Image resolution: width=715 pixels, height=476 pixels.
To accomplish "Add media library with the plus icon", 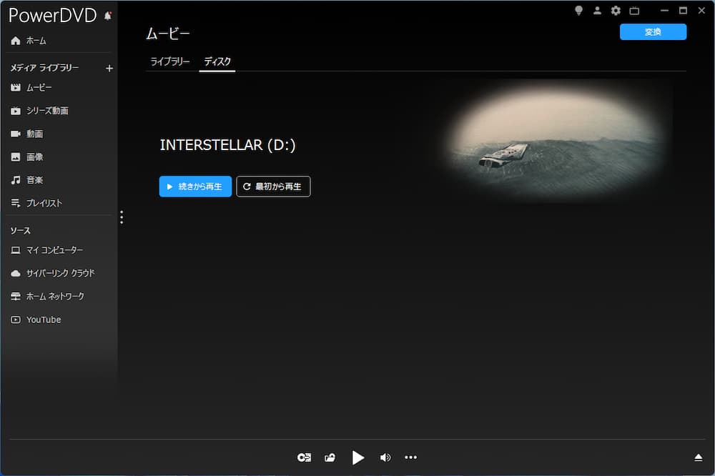I will pyautogui.click(x=109, y=69).
